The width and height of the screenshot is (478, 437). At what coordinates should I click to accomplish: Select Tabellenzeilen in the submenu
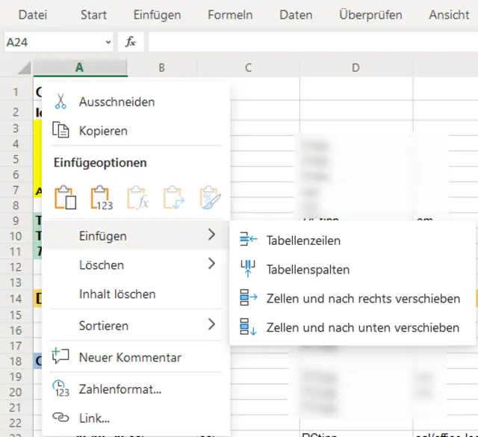[x=353, y=241]
